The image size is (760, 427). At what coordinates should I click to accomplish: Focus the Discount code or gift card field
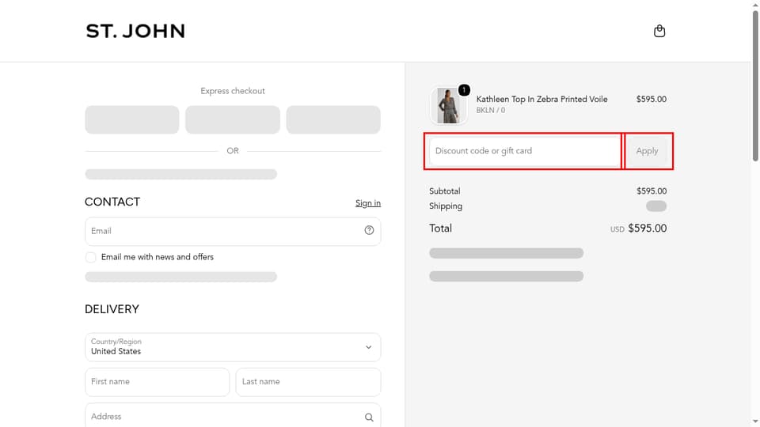pyautogui.click(x=524, y=151)
